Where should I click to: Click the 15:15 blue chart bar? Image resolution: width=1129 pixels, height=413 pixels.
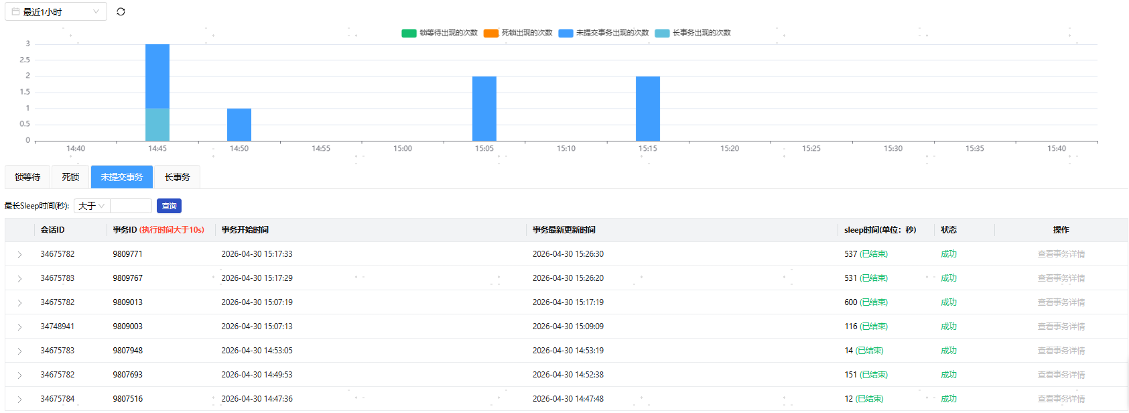click(648, 109)
